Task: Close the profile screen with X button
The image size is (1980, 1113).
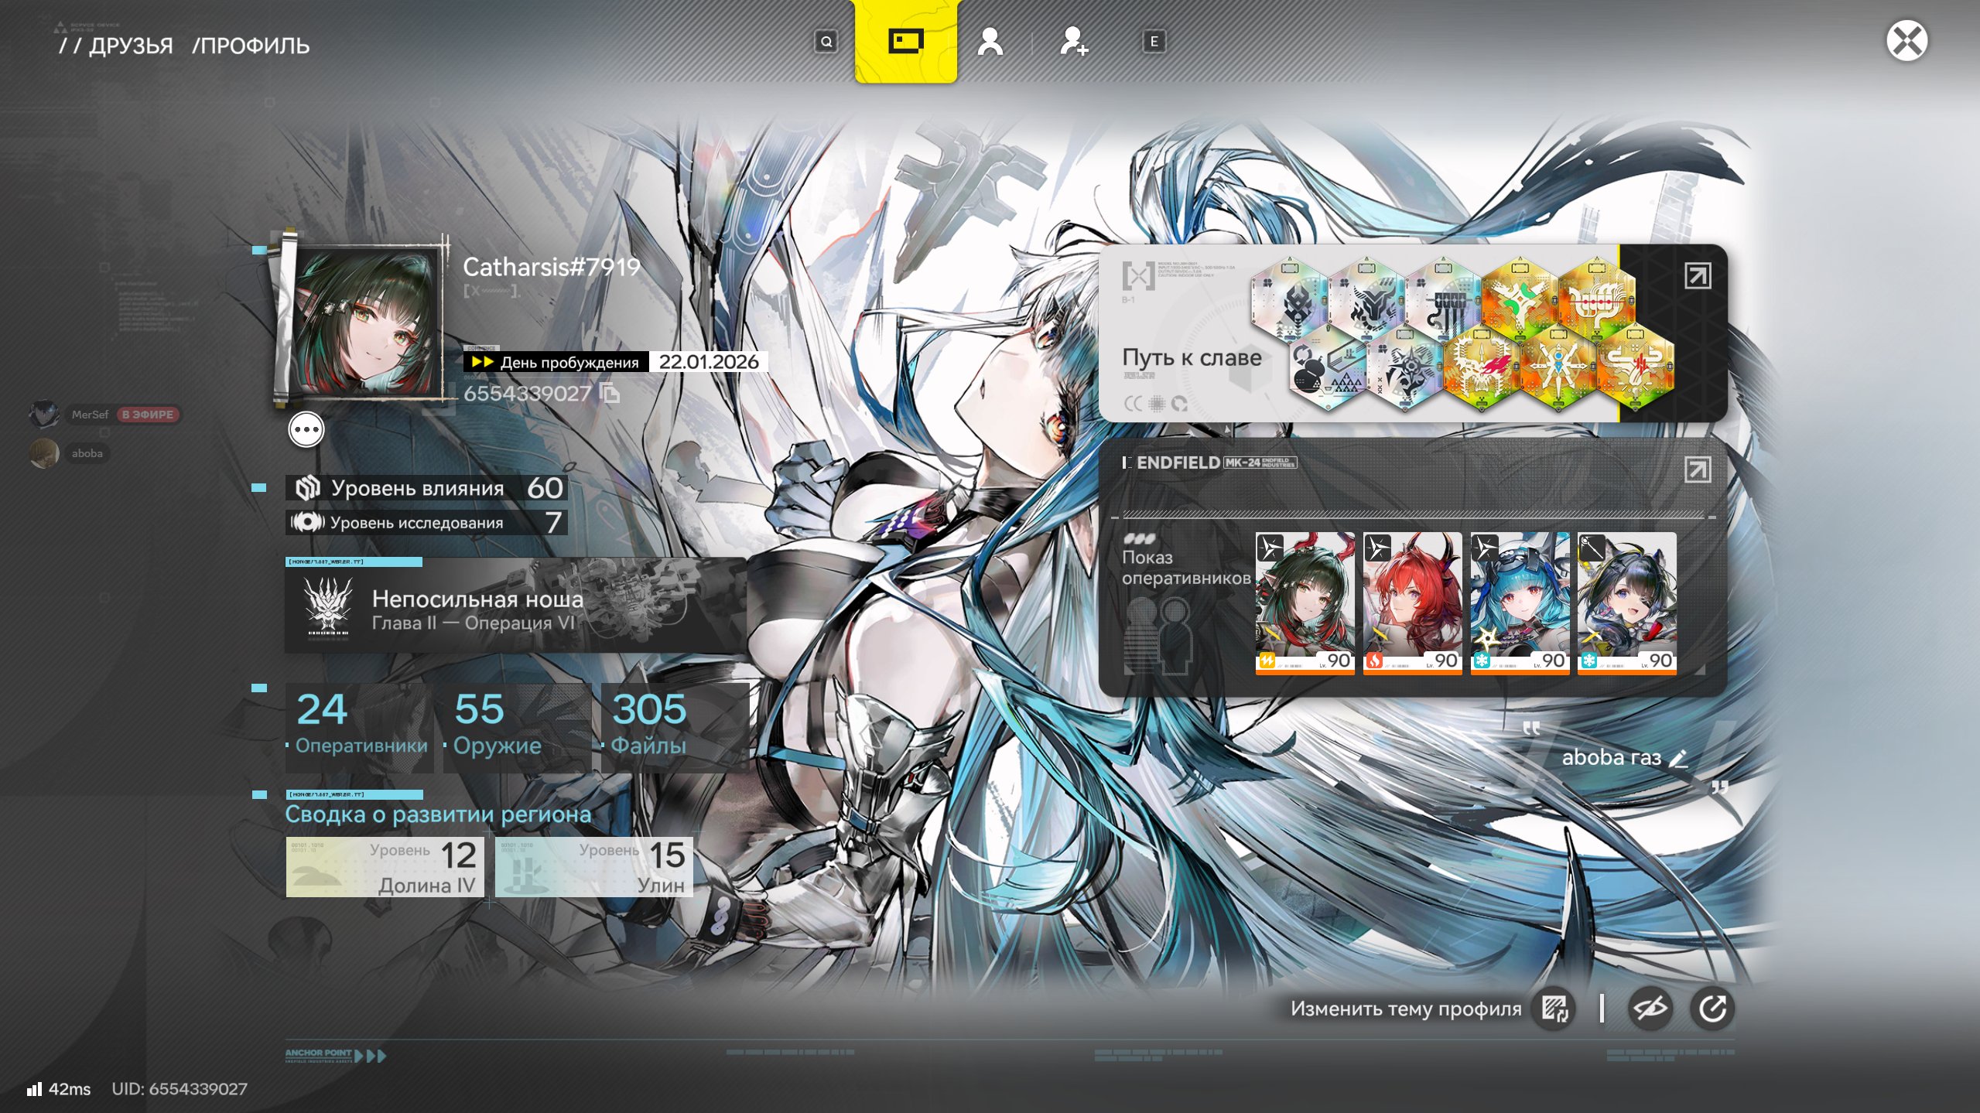Action: [x=1906, y=41]
